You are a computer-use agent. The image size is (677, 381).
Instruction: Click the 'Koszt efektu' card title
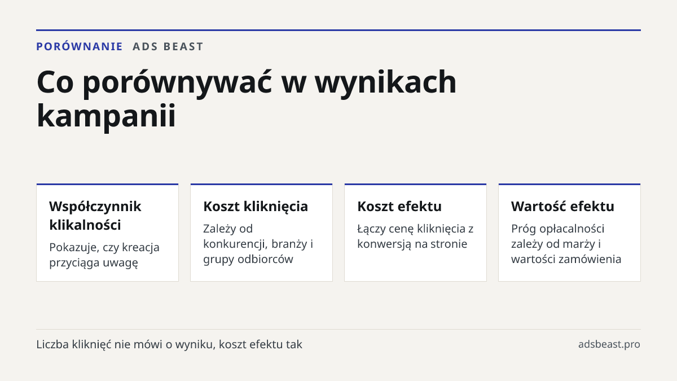tap(399, 207)
